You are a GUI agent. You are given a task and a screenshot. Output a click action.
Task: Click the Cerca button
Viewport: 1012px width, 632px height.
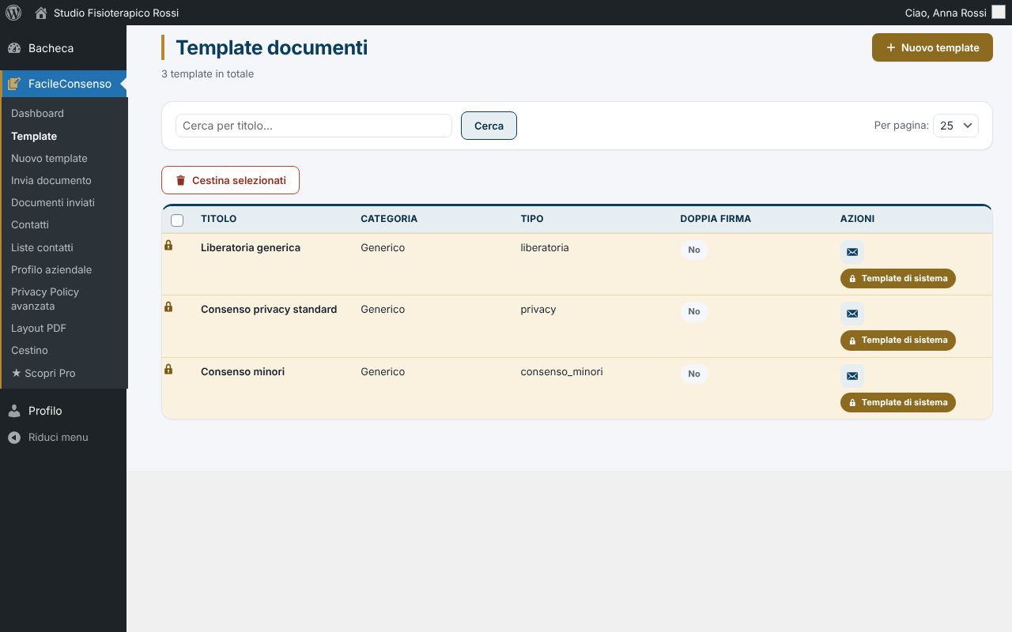489,126
